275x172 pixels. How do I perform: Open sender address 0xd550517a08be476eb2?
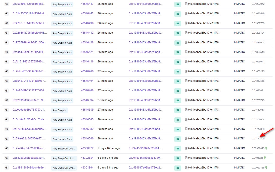tap(146, 167)
